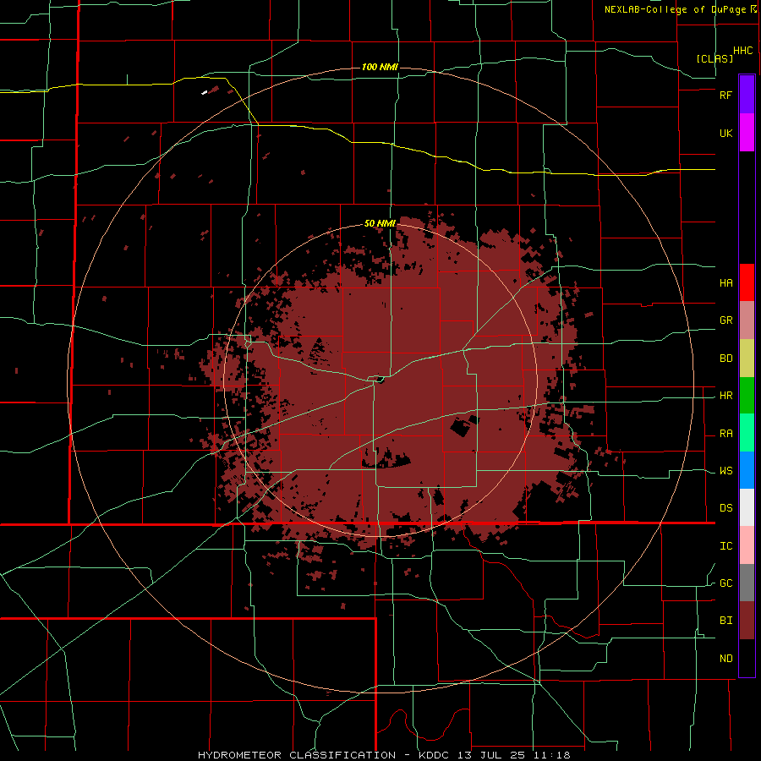The width and height of the screenshot is (761, 761).
Task: Select the 'WS' legend label
Action: 725,471
